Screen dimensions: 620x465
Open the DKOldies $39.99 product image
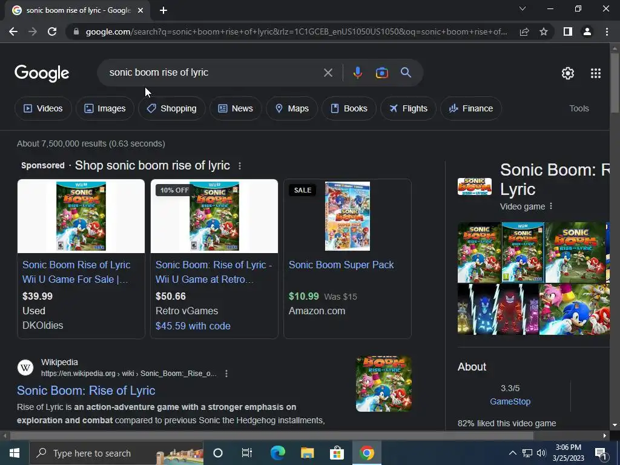pyautogui.click(x=81, y=216)
